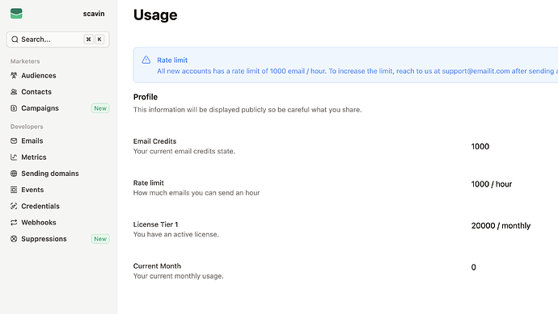Go to the Events page

point(32,190)
